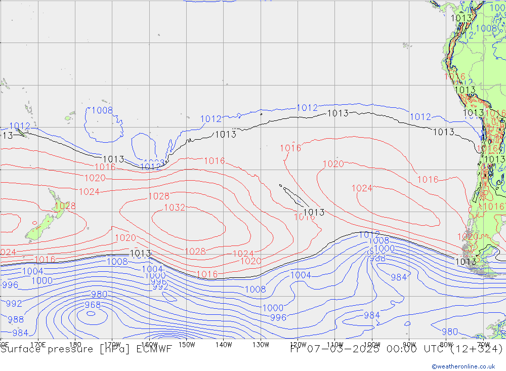The image size is (506, 371).
Task: Click the 968 low pressure center label
Action: click(x=93, y=305)
